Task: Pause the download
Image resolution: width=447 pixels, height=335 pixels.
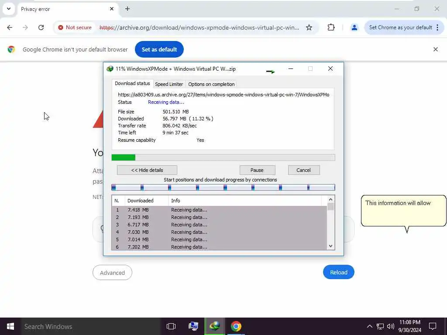Action: (x=257, y=171)
